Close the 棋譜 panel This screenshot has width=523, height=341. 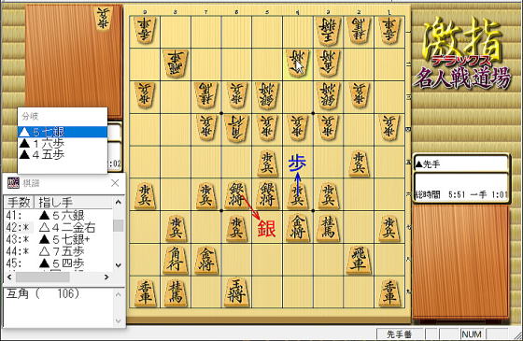point(115,183)
